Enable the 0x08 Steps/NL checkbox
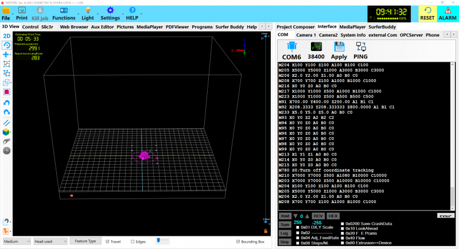Image resolution: width=459 pixels, height=249 pixels. pyautogui.click(x=298, y=243)
